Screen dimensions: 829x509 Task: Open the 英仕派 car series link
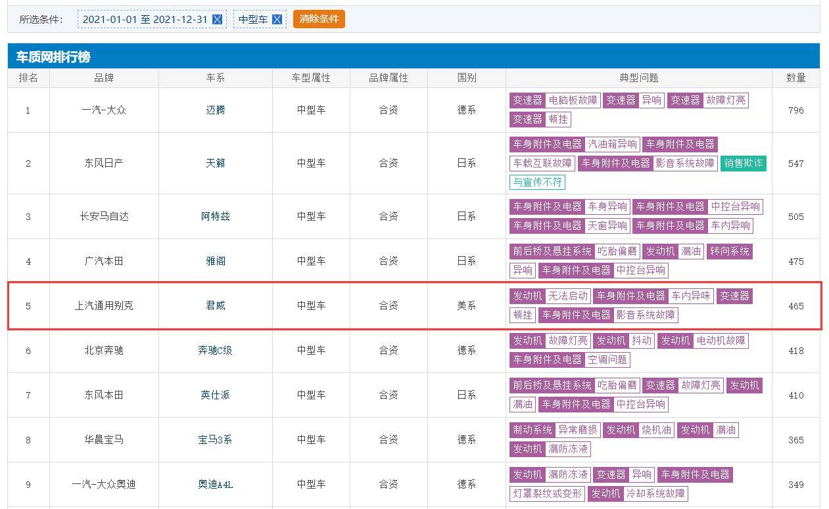[215, 395]
